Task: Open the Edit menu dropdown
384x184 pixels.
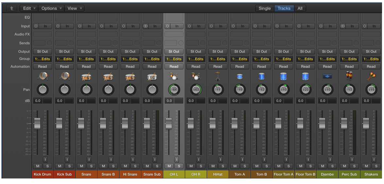Action: pos(29,8)
